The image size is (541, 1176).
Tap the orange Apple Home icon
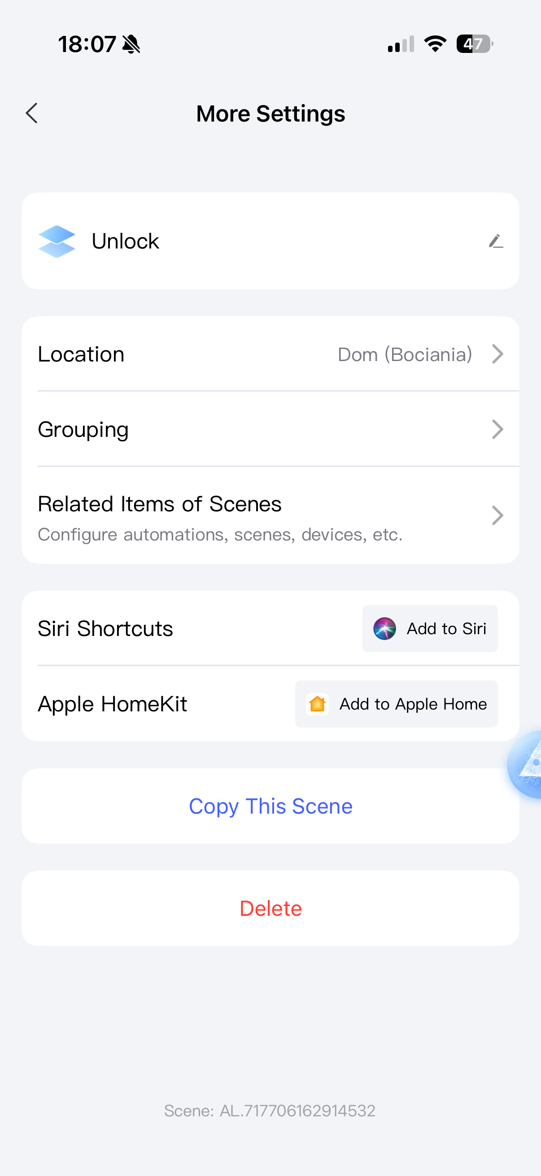pos(317,704)
